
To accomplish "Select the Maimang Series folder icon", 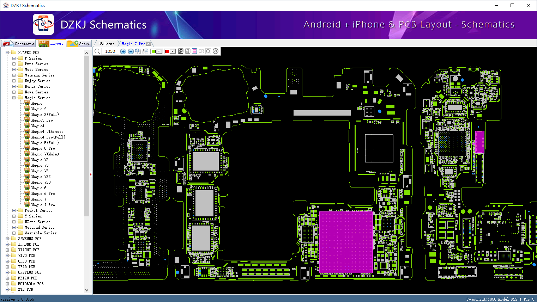I will tap(20, 75).
